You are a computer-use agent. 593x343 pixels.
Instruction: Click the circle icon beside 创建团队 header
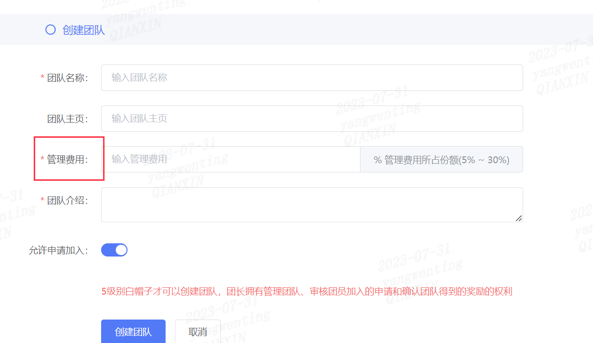(50, 30)
